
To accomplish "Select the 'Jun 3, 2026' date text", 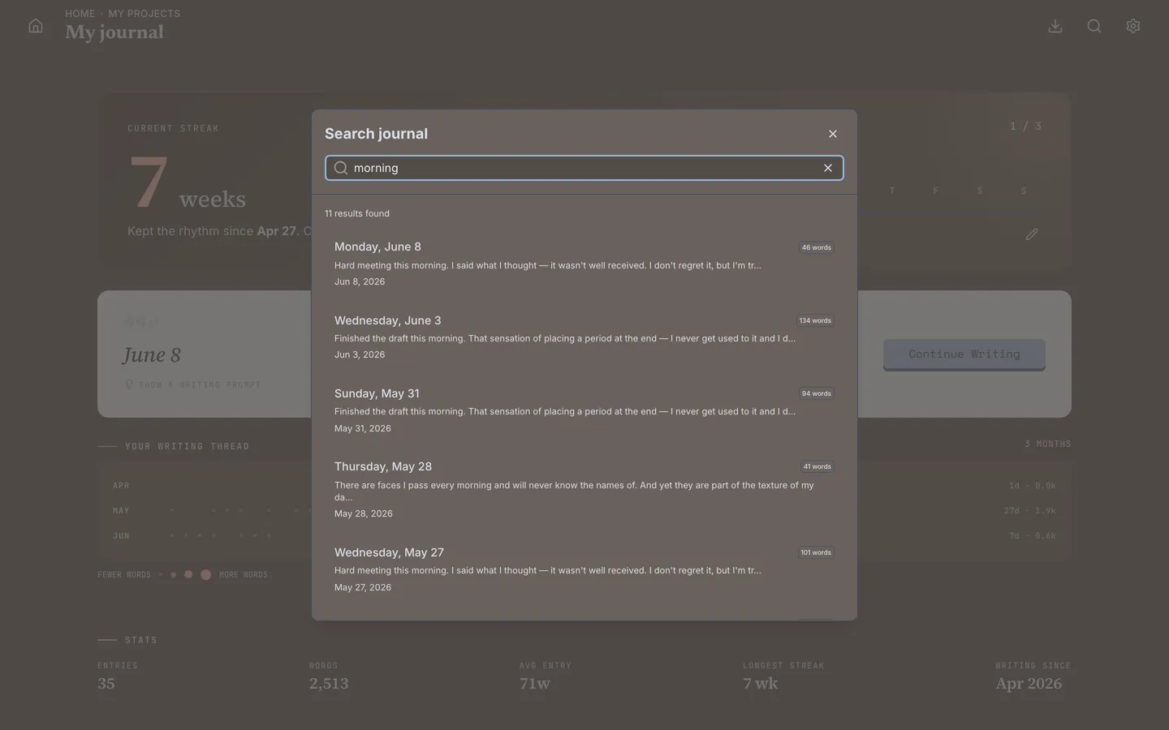I will (360, 354).
